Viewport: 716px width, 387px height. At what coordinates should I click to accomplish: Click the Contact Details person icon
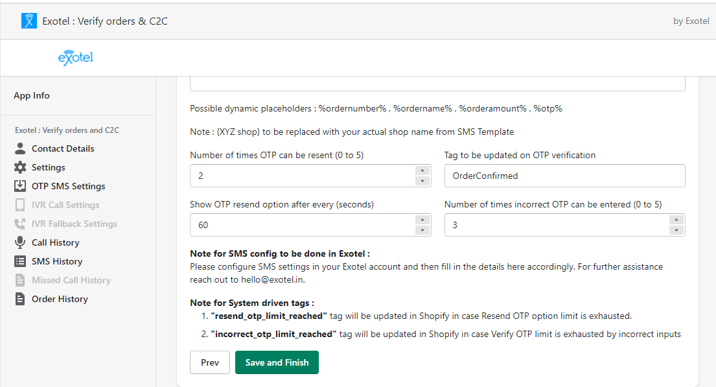(20, 148)
